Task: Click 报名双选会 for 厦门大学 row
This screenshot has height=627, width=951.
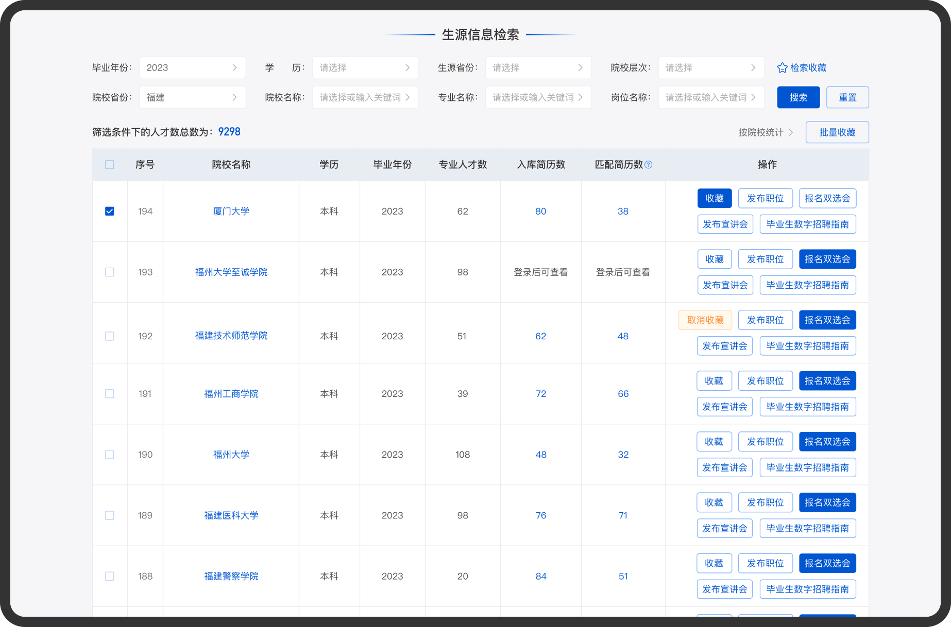Action: pyautogui.click(x=827, y=198)
